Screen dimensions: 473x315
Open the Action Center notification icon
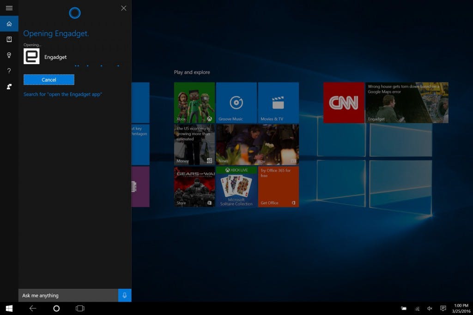pos(443,309)
